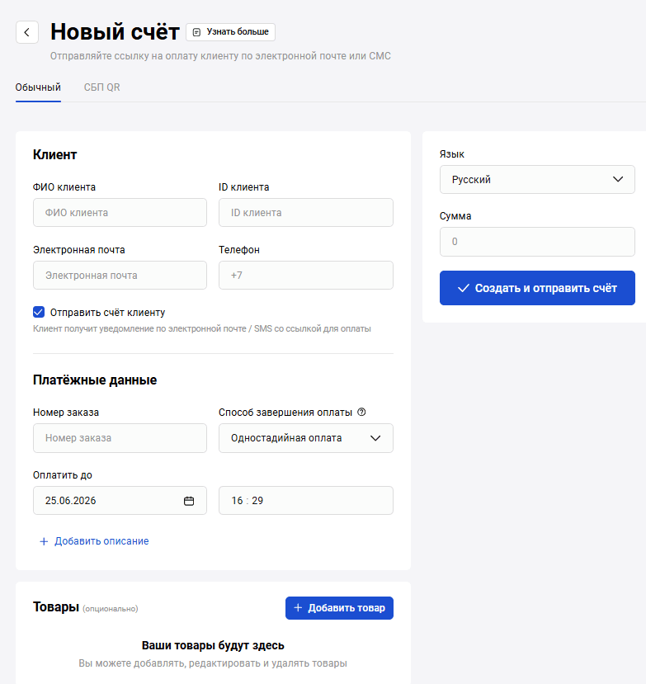Click the back arrow icon
This screenshot has width=646, height=684.
point(27,32)
